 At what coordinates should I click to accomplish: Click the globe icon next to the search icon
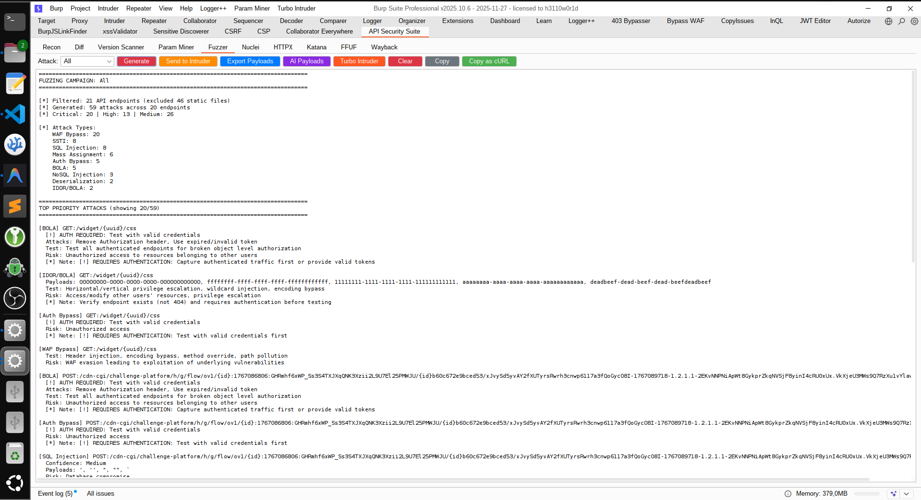coord(888,21)
